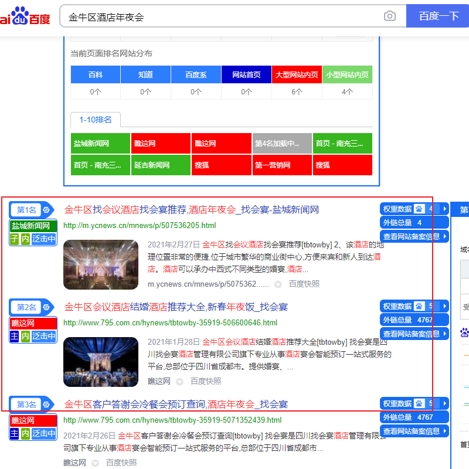Select the 网站首页 category header
This screenshot has height=469, width=469.
[x=246, y=74]
